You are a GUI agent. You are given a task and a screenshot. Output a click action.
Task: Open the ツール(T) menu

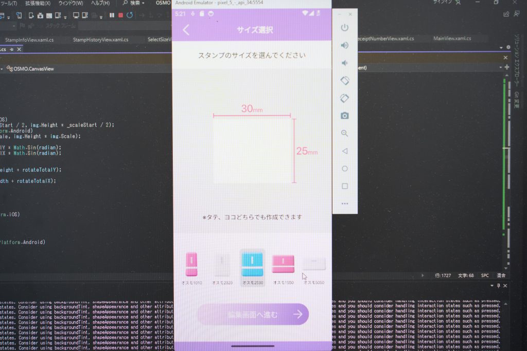point(8,3)
